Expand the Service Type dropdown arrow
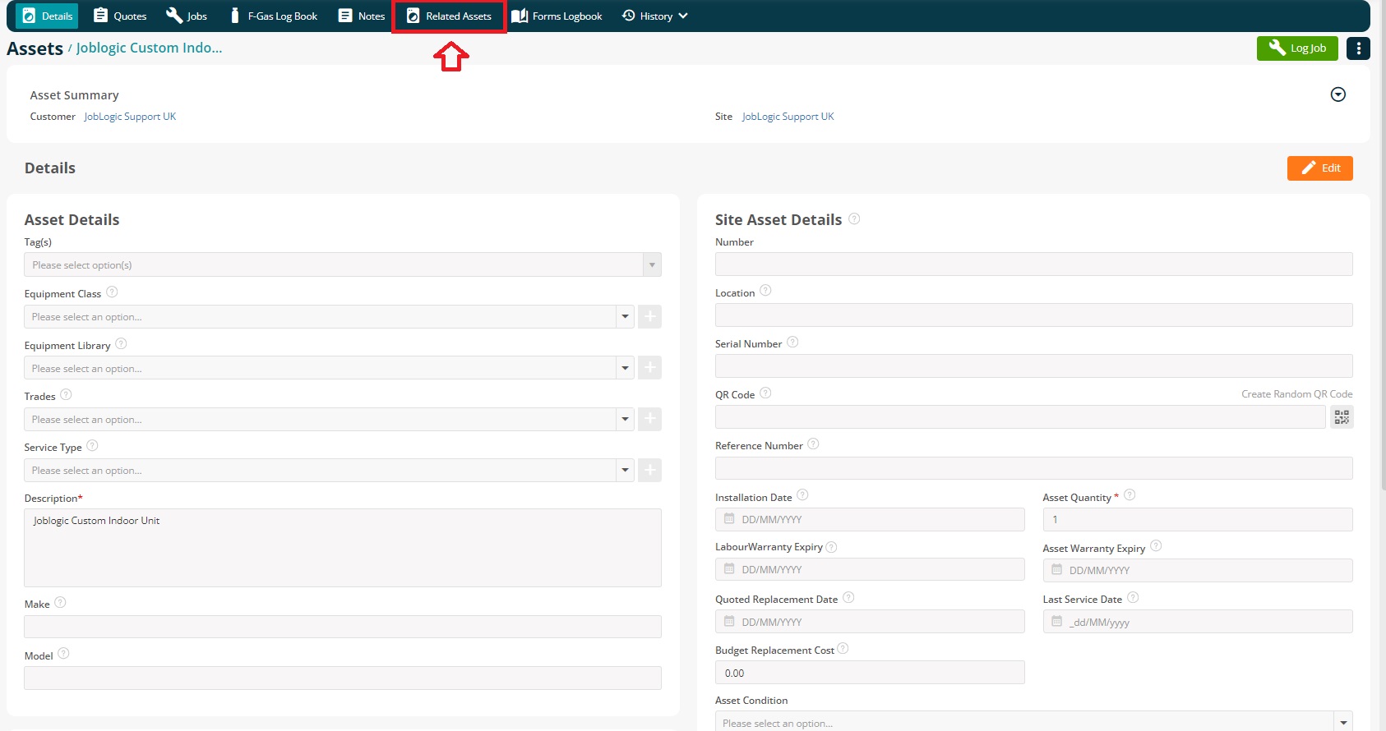 click(x=625, y=470)
